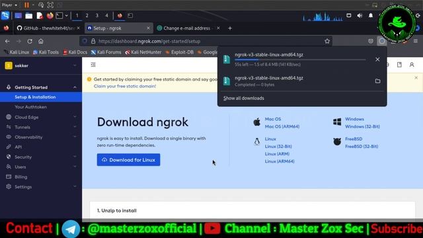The width and height of the screenshot is (423, 238).
Task: Switch to the Setup - ngrok tab
Action: [x=119, y=28]
